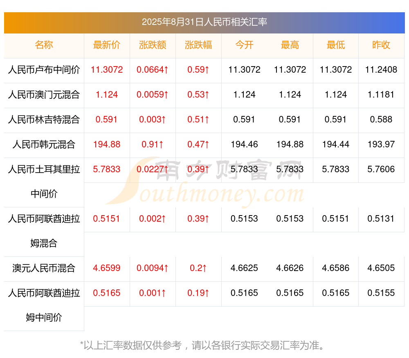Screen dimensions: 409x358
Task: Click change percent 0.19↑
Action: (198, 293)
